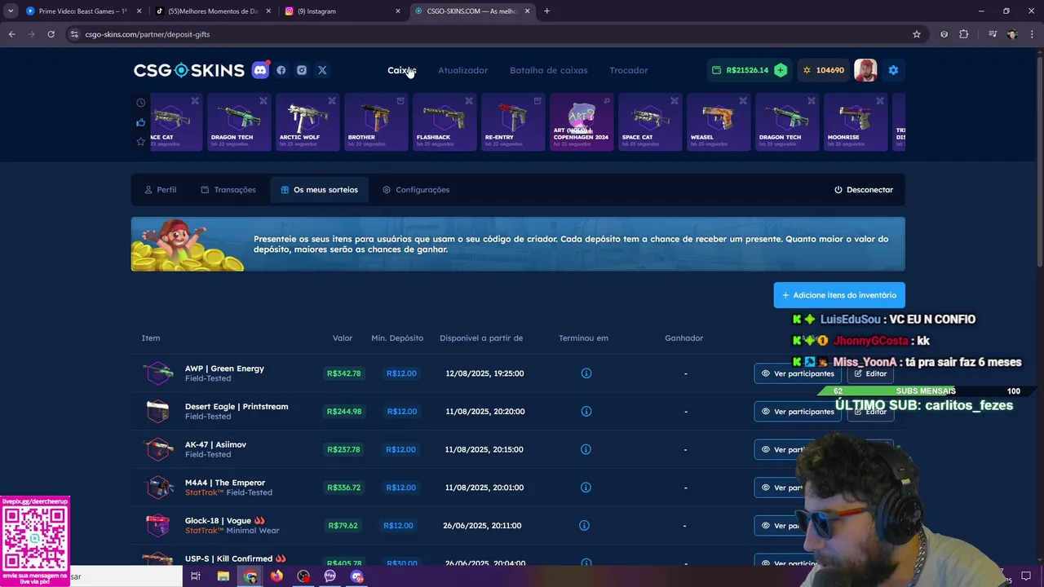Select the Os meus sorteios tab

[319, 190]
